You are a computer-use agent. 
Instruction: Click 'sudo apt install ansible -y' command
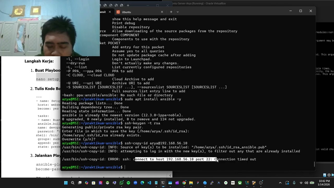coord(153,99)
